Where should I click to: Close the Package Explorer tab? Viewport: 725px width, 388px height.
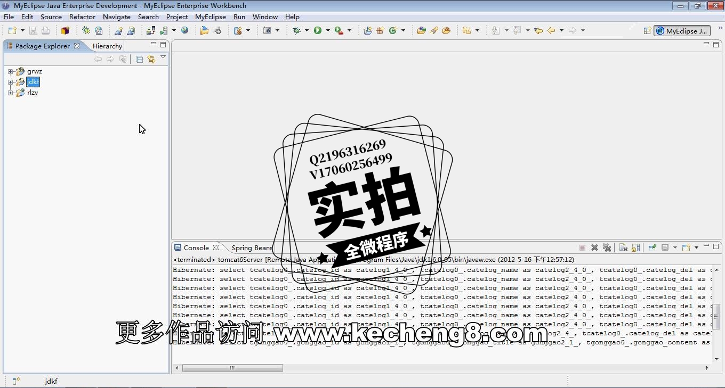(77, 46)
